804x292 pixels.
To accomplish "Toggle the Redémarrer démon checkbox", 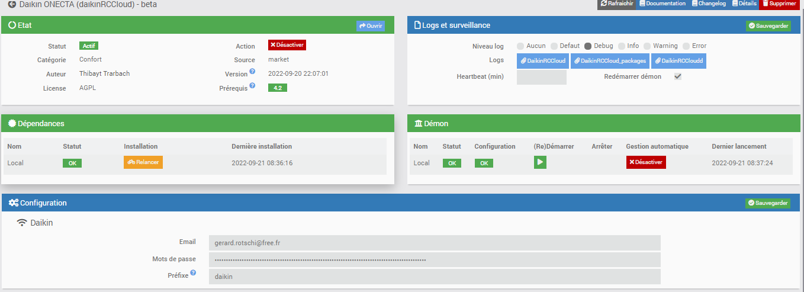I will [x=678, y=76].
